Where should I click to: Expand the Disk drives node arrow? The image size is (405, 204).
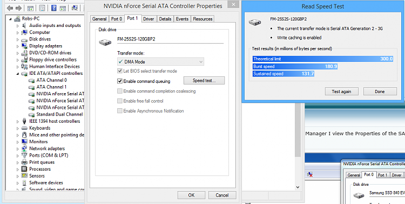[x=18, y=39]
